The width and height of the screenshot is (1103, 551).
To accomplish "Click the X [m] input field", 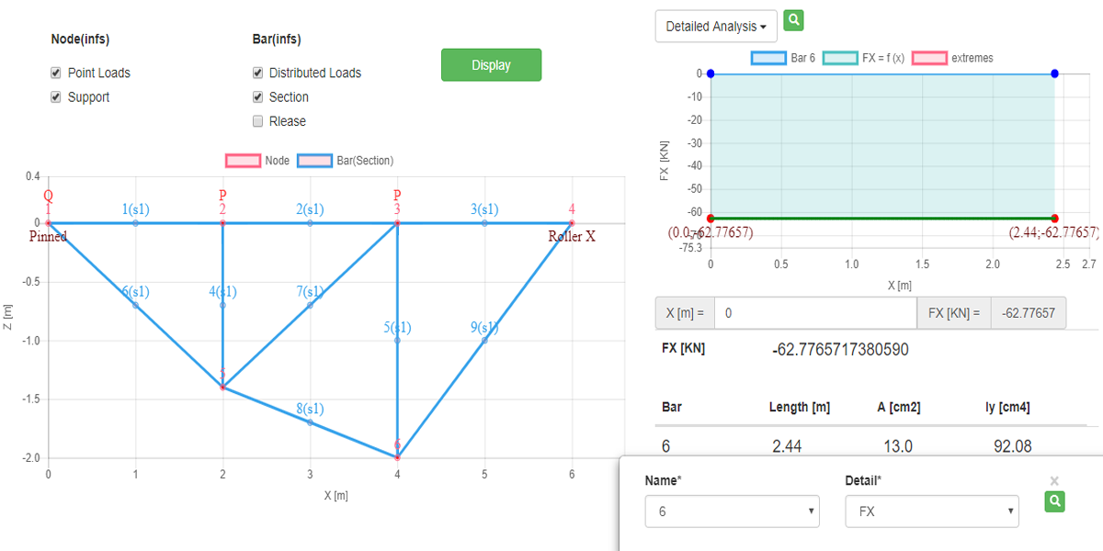I will point(814,313).
